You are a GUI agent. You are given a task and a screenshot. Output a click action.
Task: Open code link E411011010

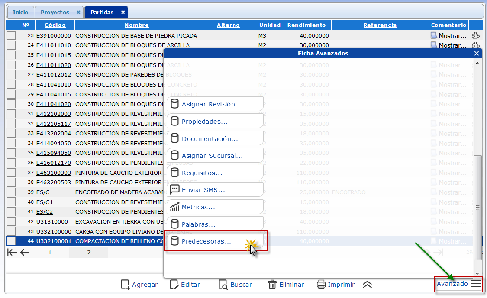click(x=53, y=45)
